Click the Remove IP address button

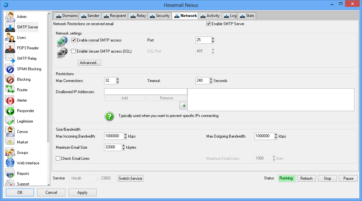pyautogui.click(x=166, y=98)
